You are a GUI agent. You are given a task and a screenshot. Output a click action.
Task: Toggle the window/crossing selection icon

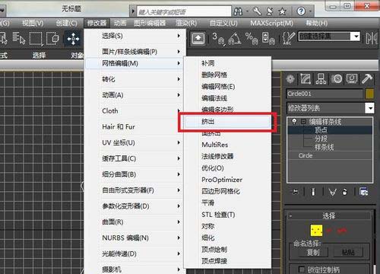52,38
